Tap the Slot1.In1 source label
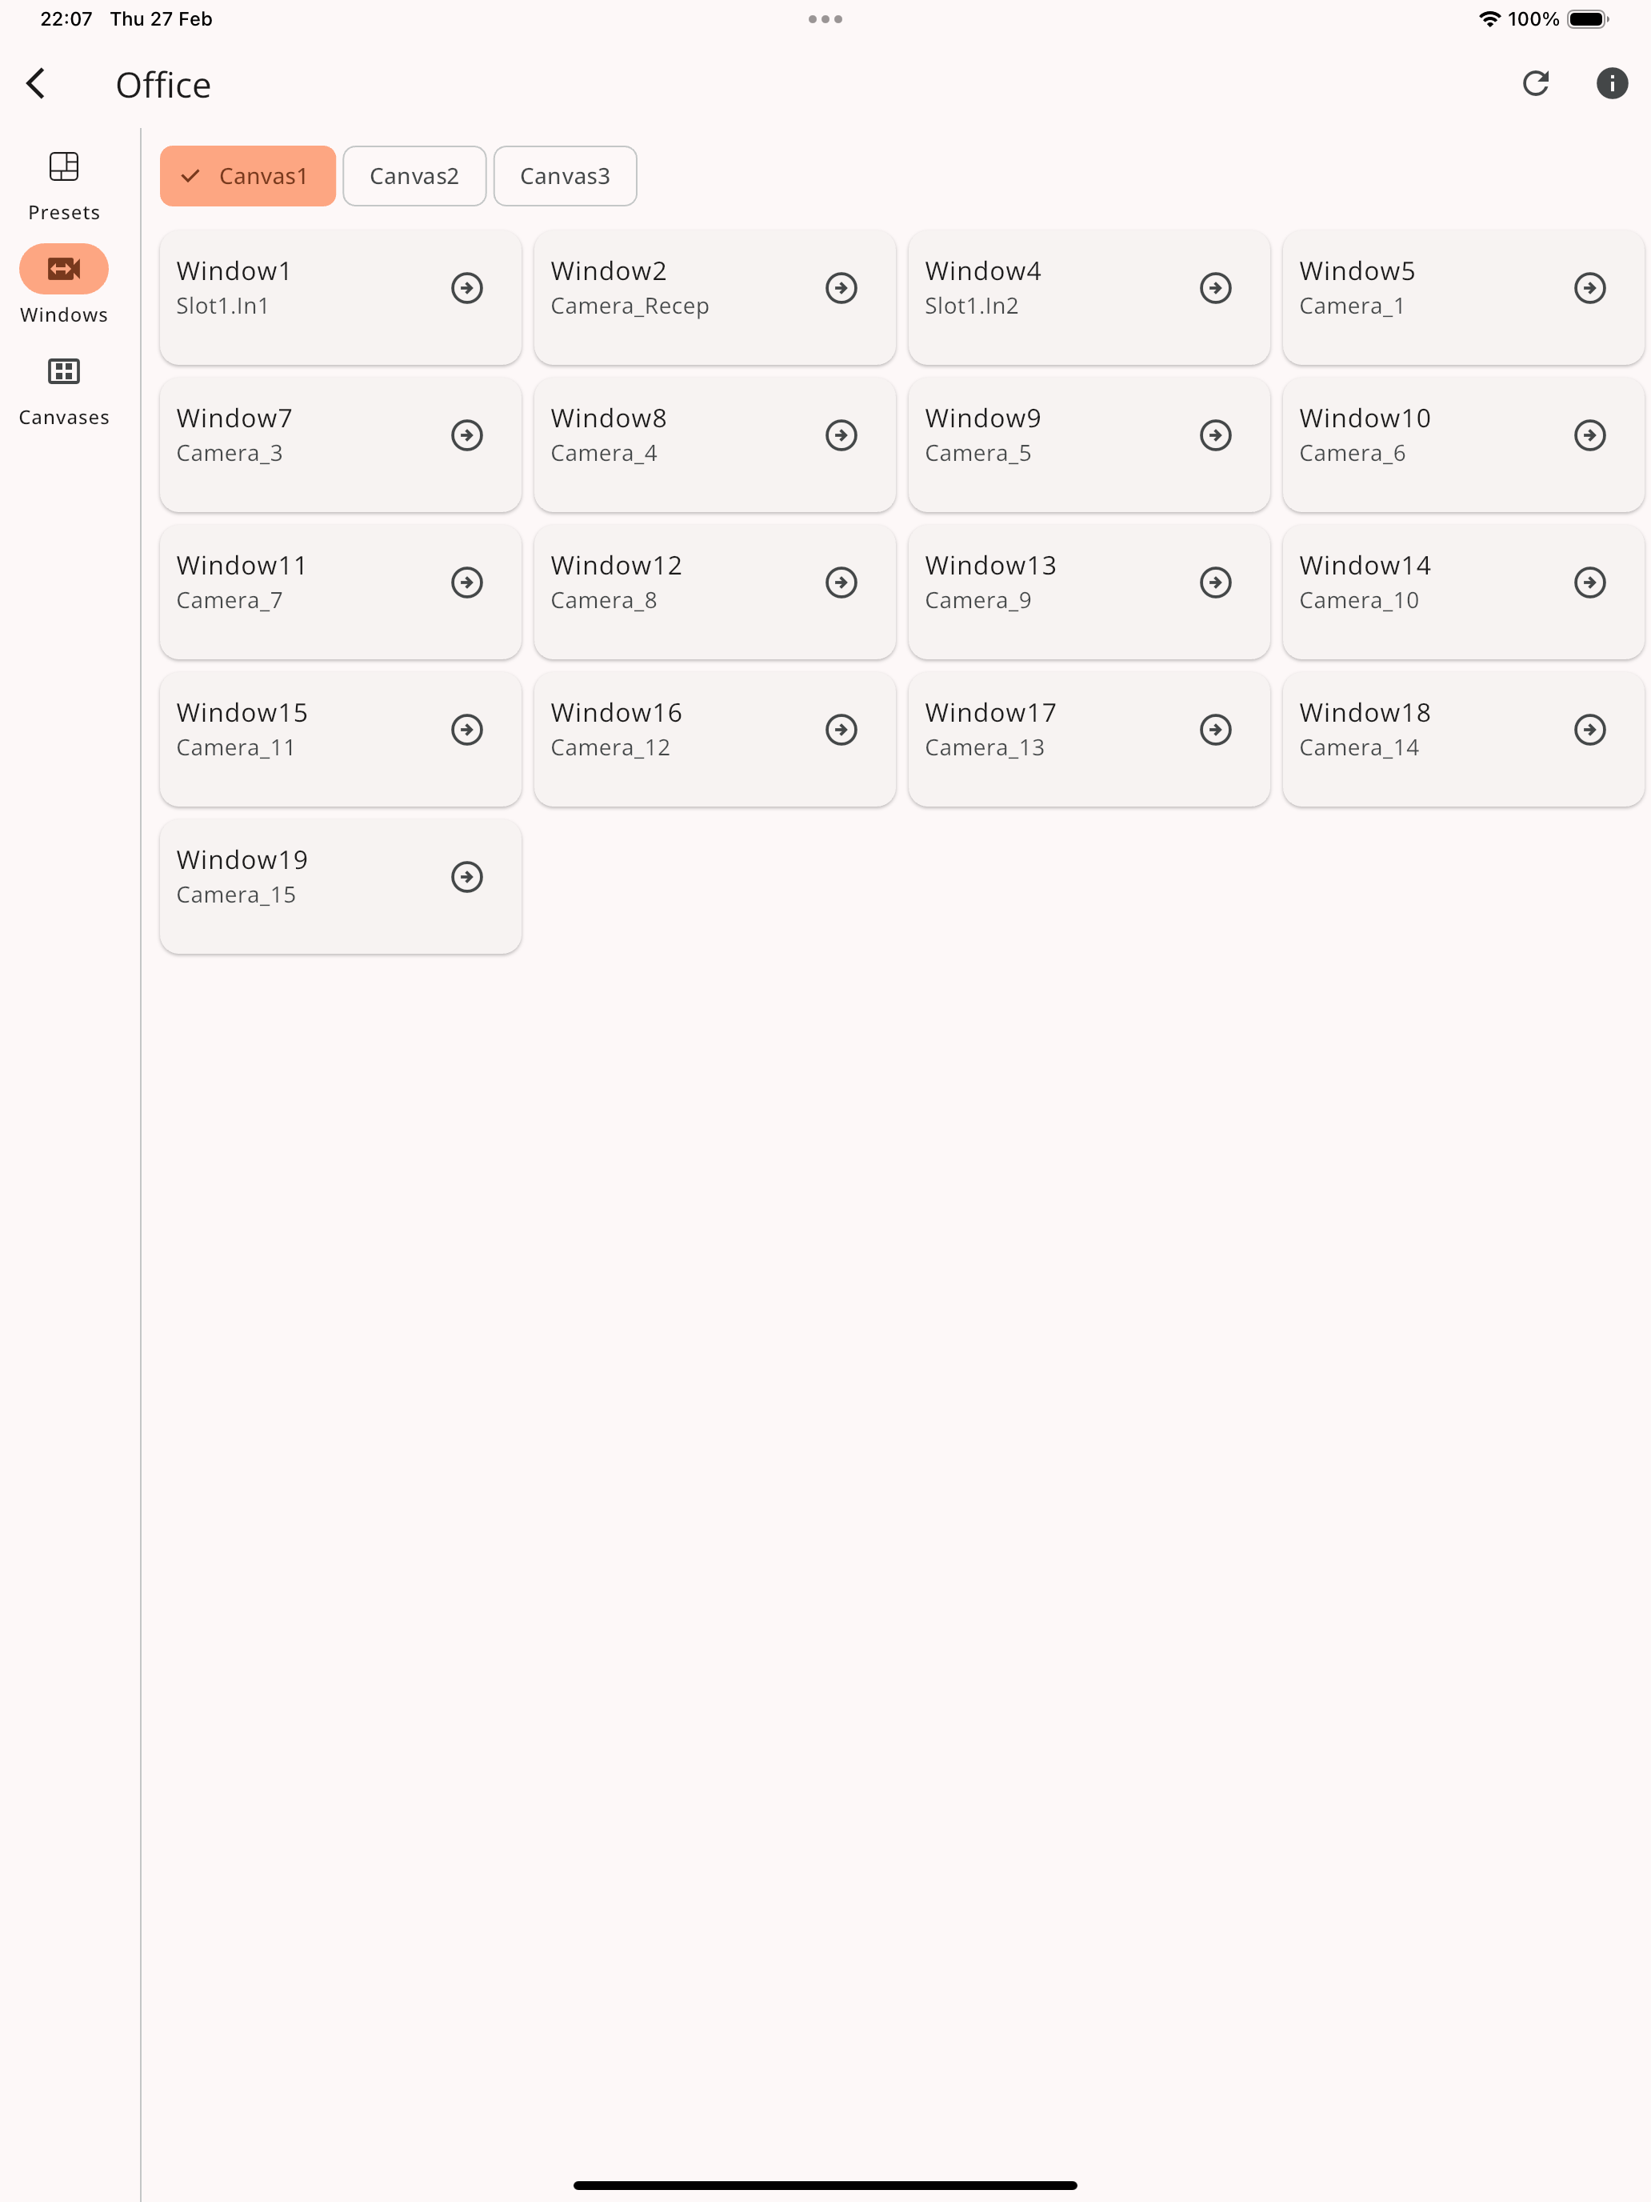This screenshot has width=1651, height=2202. click(222, 306)
